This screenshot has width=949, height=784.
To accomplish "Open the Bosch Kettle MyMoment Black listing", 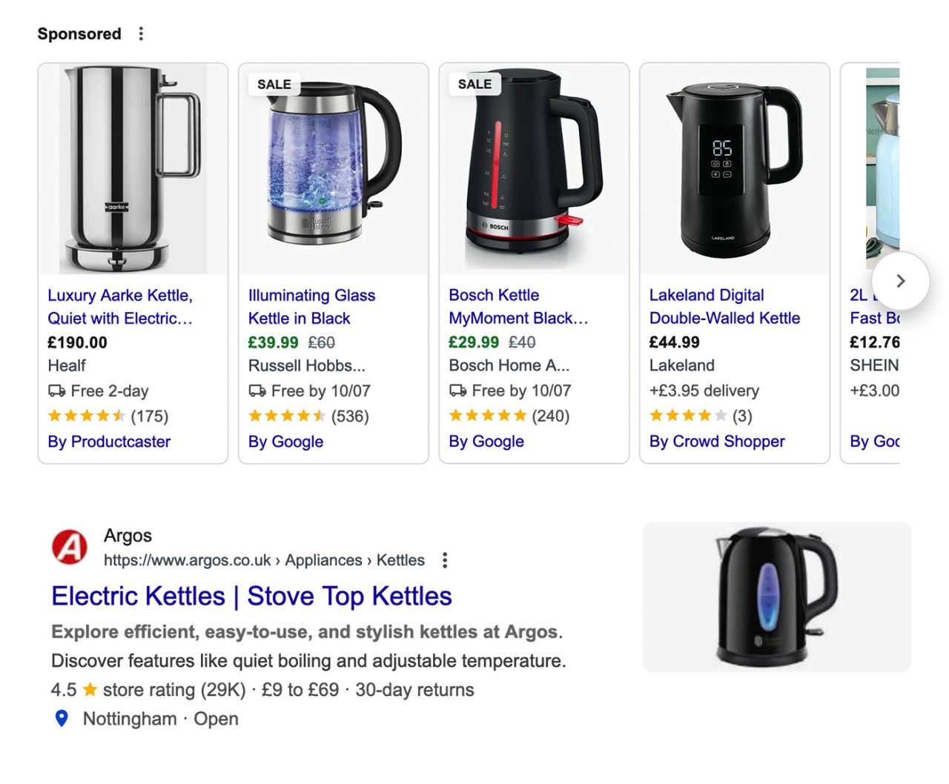I will pyautogui.click(x=518, y=307).
